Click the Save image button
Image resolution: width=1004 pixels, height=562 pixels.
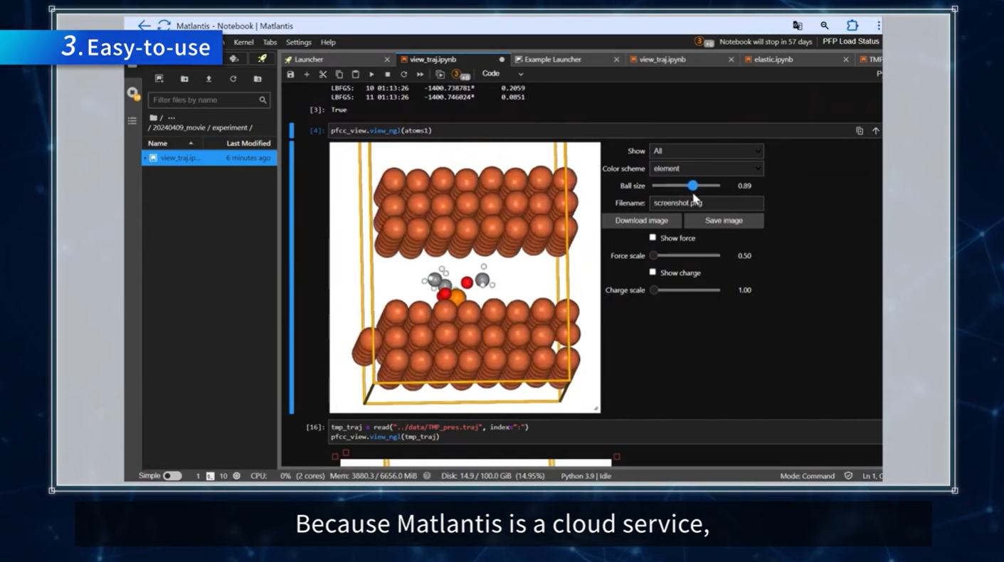click(724, 221)
